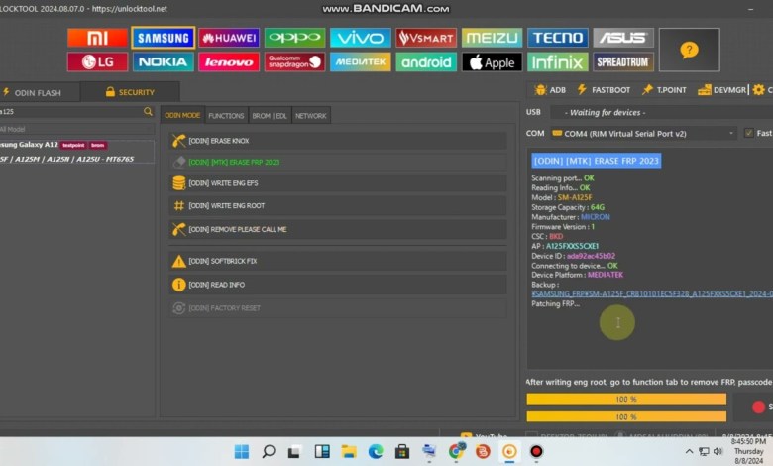Image resolution: width=773 pixels, height=466 pixels.
Task: Select the Samsung Galaxy A12 model entry
Action: tap(76, 152)
